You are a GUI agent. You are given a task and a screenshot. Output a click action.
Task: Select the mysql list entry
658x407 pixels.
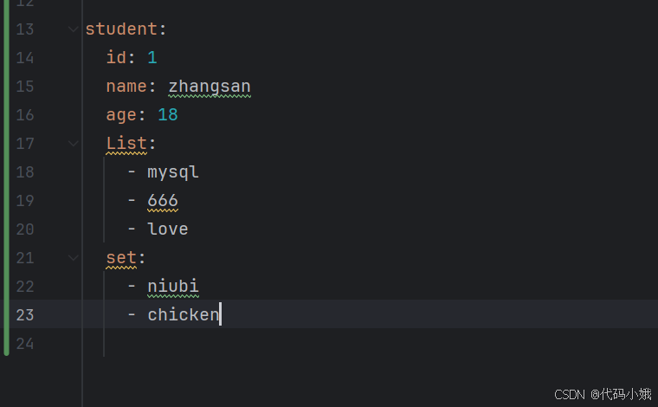173,172
